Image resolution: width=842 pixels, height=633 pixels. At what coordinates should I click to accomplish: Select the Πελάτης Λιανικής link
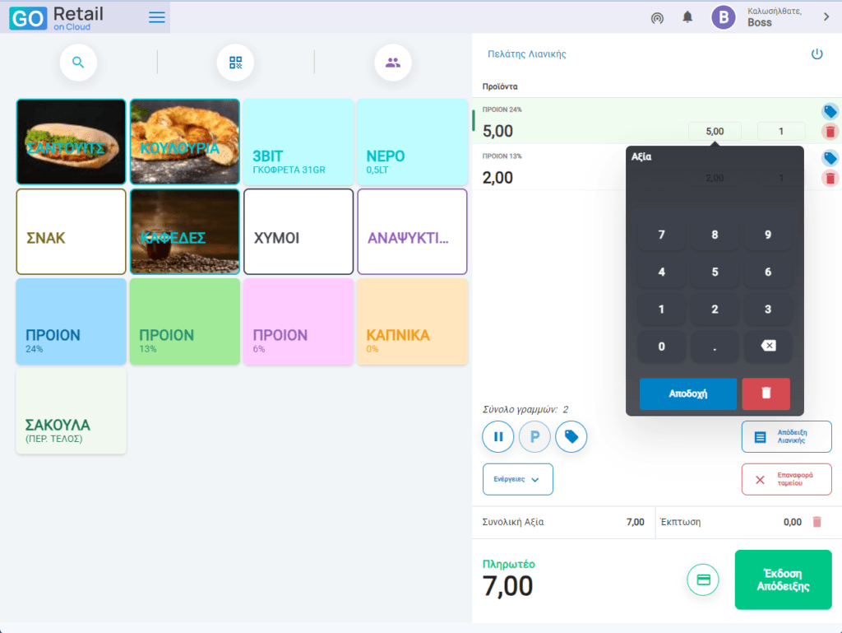(x=527, y=54)
